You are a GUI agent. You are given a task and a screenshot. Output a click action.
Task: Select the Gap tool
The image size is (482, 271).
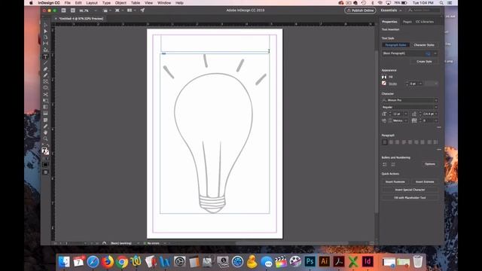point(45,44)
